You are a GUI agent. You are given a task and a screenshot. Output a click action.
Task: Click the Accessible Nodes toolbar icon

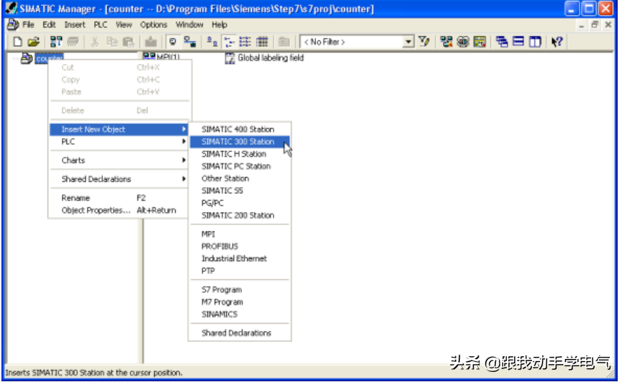click(x=56, y=42)
